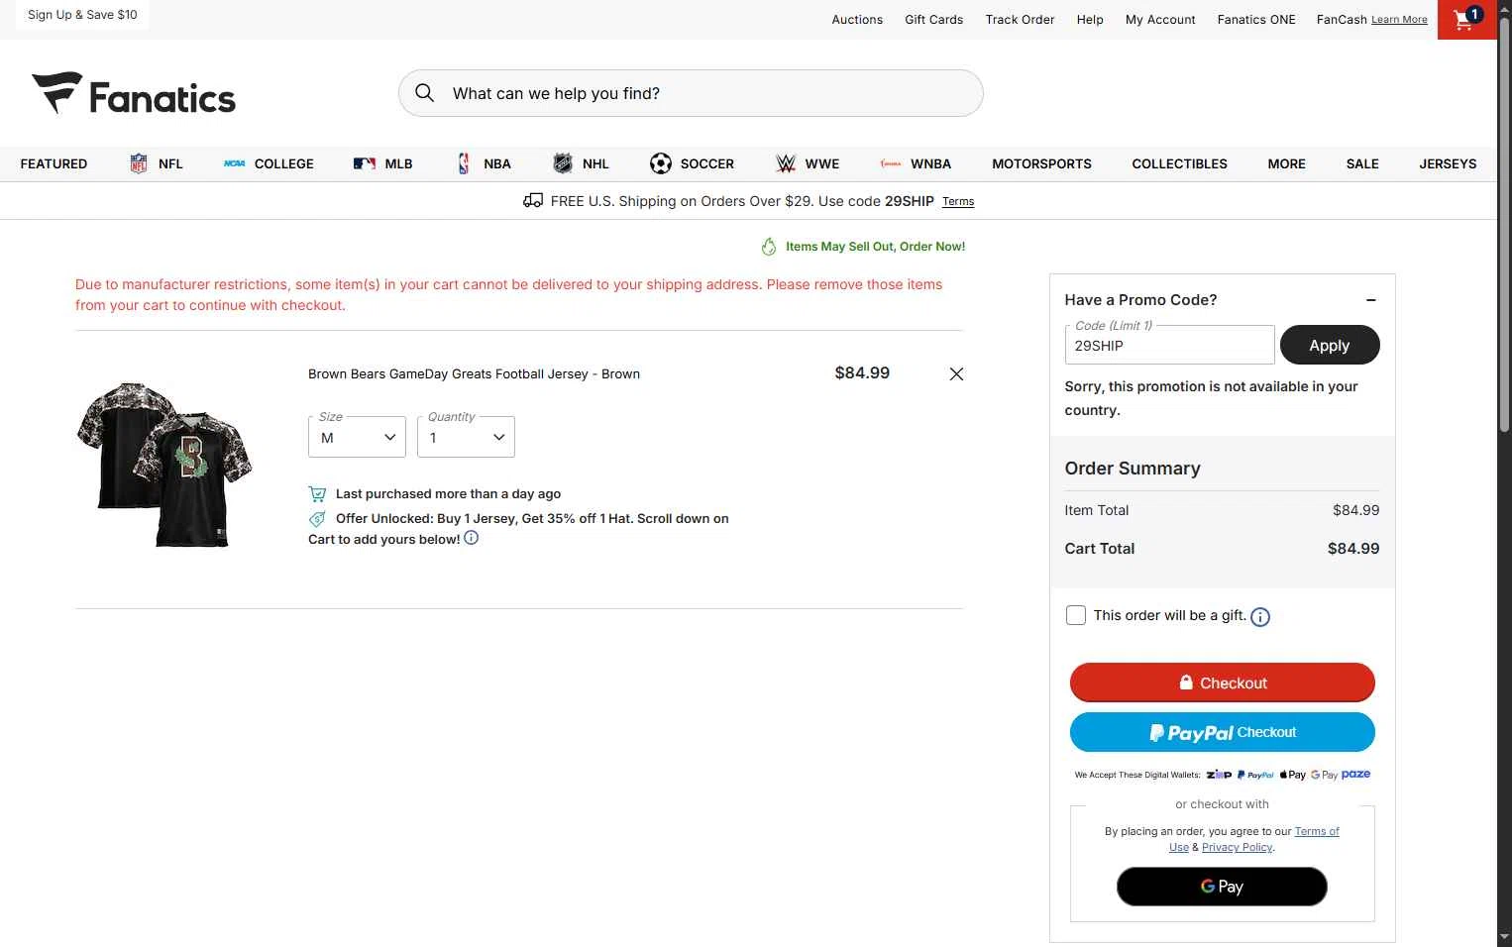Collapse the Have a Promo Code section

point(1371,300)
